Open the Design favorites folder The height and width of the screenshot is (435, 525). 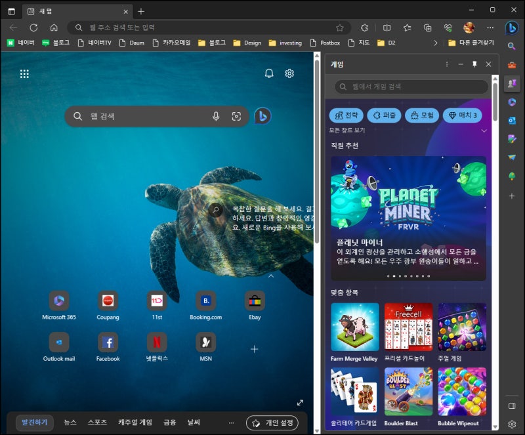(247, 43)
